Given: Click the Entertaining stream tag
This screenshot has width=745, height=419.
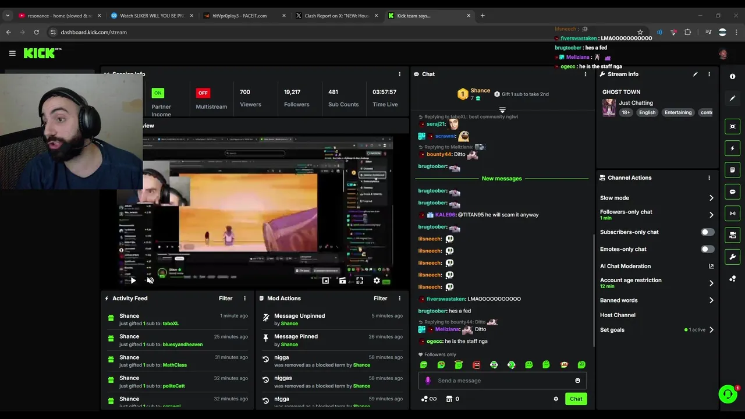Looking at the screenshot, I should pyautogui.click(x=678, y=112).
